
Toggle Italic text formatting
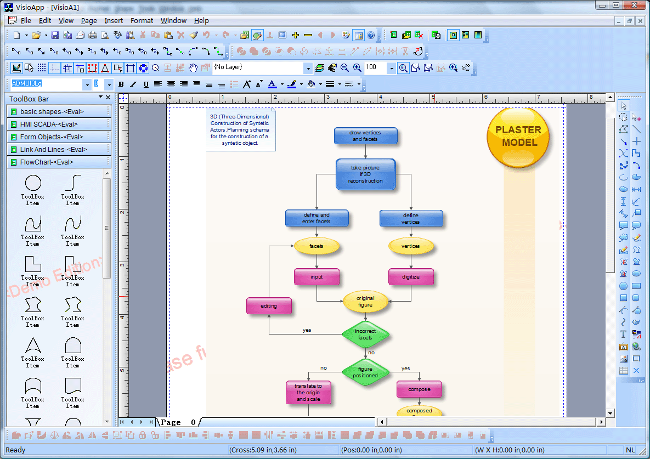point(133,84)
